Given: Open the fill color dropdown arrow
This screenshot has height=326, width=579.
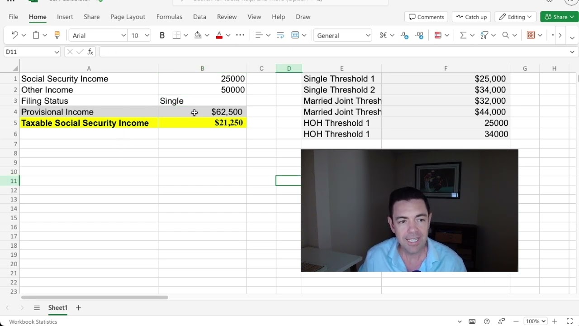Looking at the screenshot, I should (207, 35).
